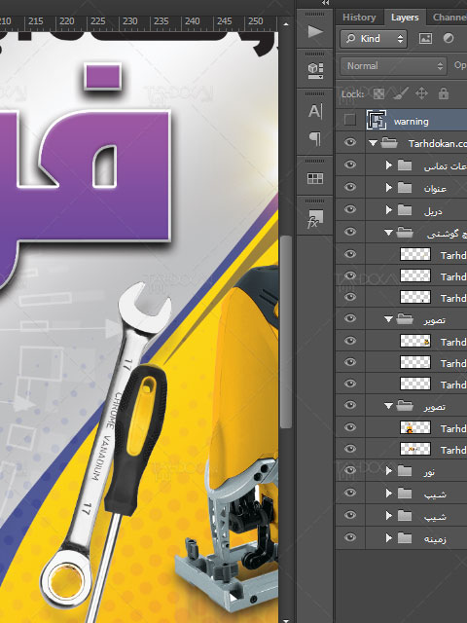Open the Normal blend mode dropdown
Viewport: 467px width, 623px height.
tap(393, 66)
